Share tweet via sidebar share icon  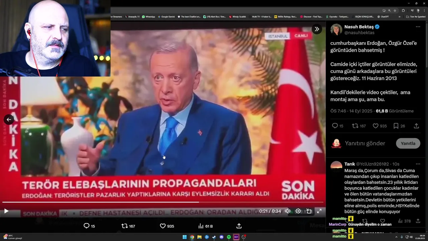pos(416,126)
